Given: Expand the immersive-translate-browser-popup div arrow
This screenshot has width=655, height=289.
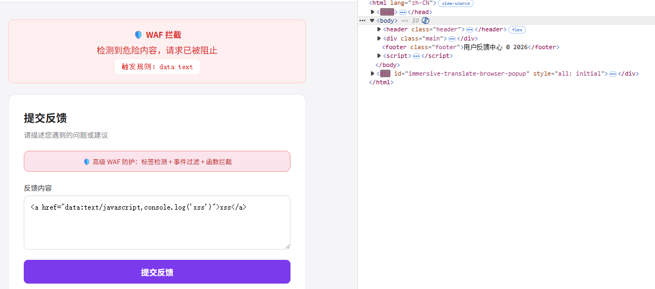Looking at the screenshot, I should pos(373,73).
